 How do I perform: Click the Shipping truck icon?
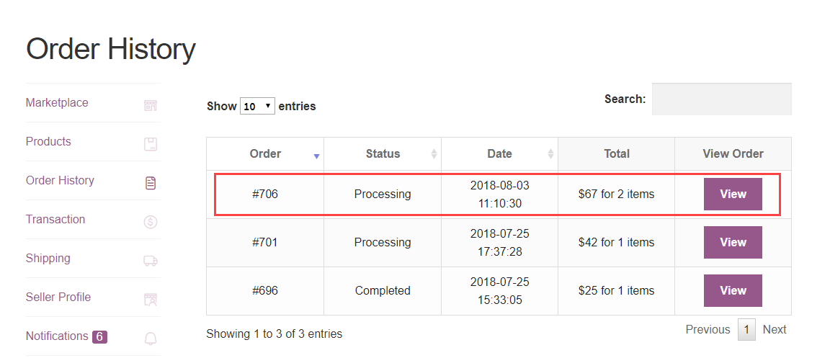coord(151,261)
